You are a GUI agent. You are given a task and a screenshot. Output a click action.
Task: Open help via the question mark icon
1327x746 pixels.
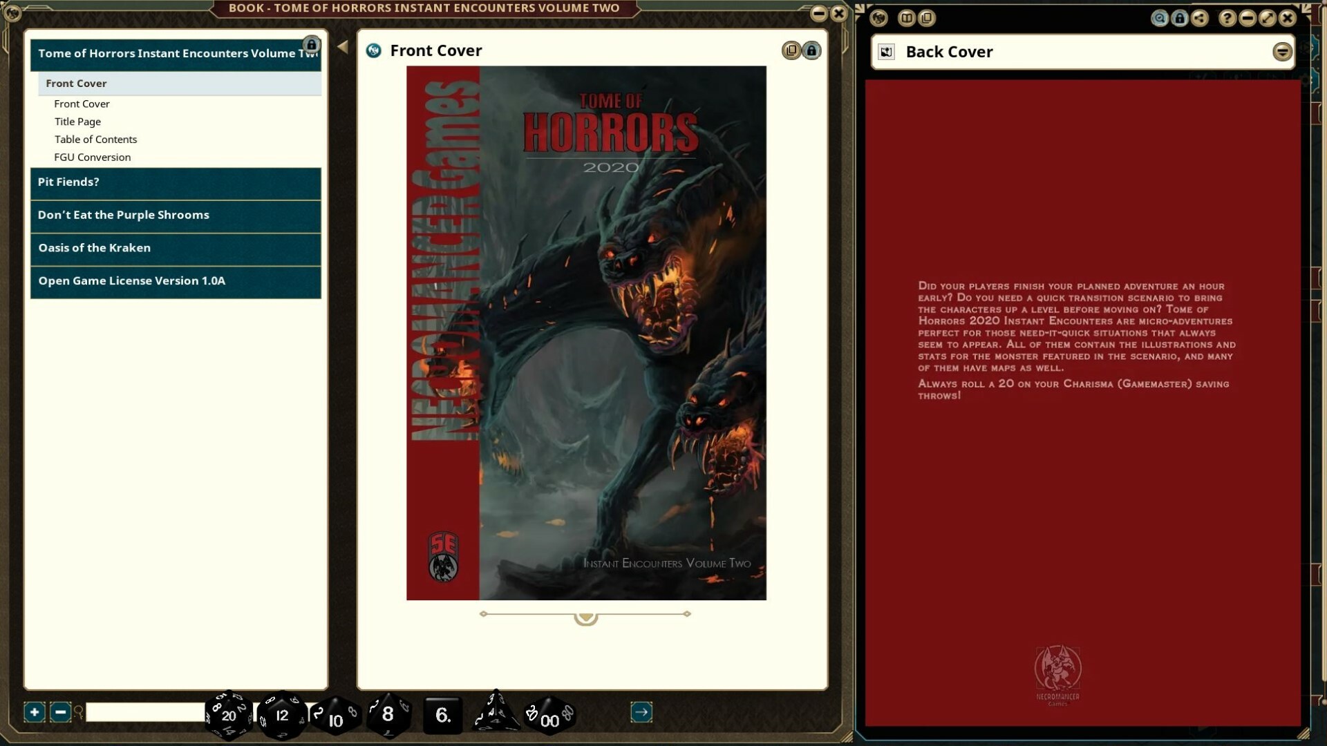point(1227,17)
